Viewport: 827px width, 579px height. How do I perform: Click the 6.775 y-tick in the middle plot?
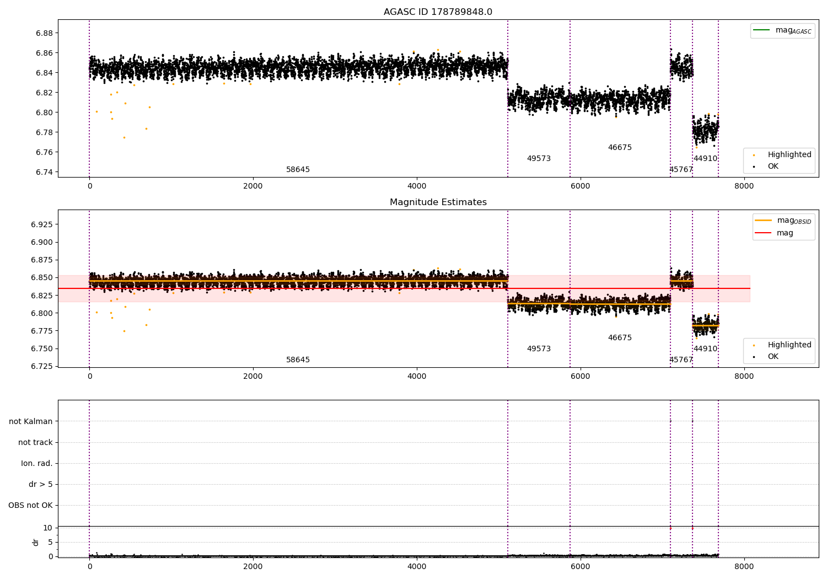42,331
